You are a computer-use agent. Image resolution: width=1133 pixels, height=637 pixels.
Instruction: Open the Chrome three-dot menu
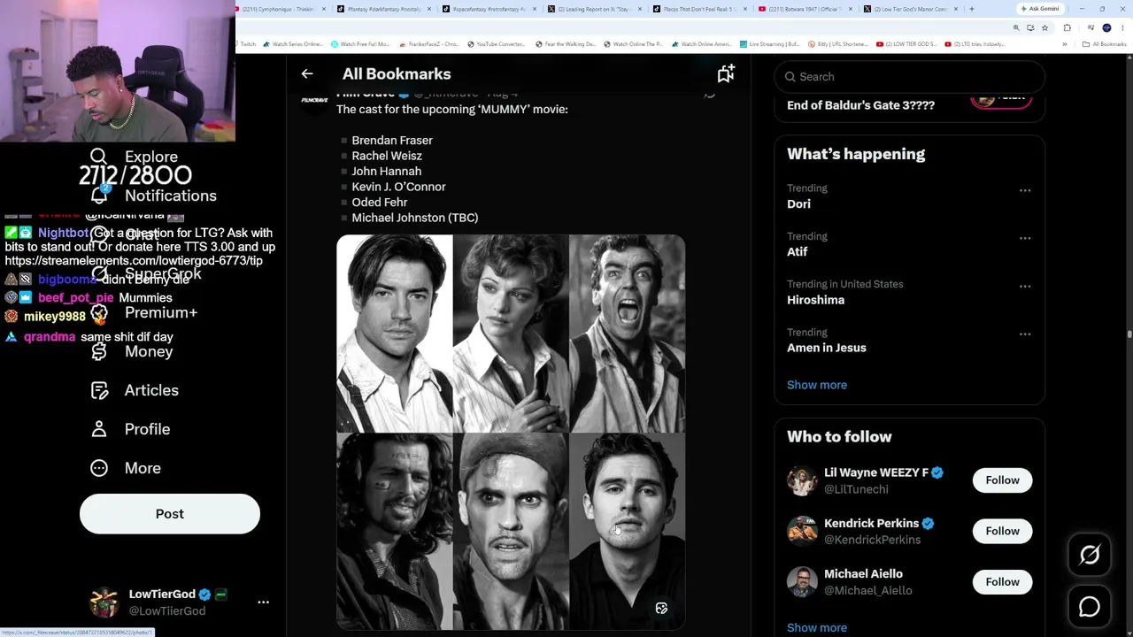click(x=1121, y=27)
